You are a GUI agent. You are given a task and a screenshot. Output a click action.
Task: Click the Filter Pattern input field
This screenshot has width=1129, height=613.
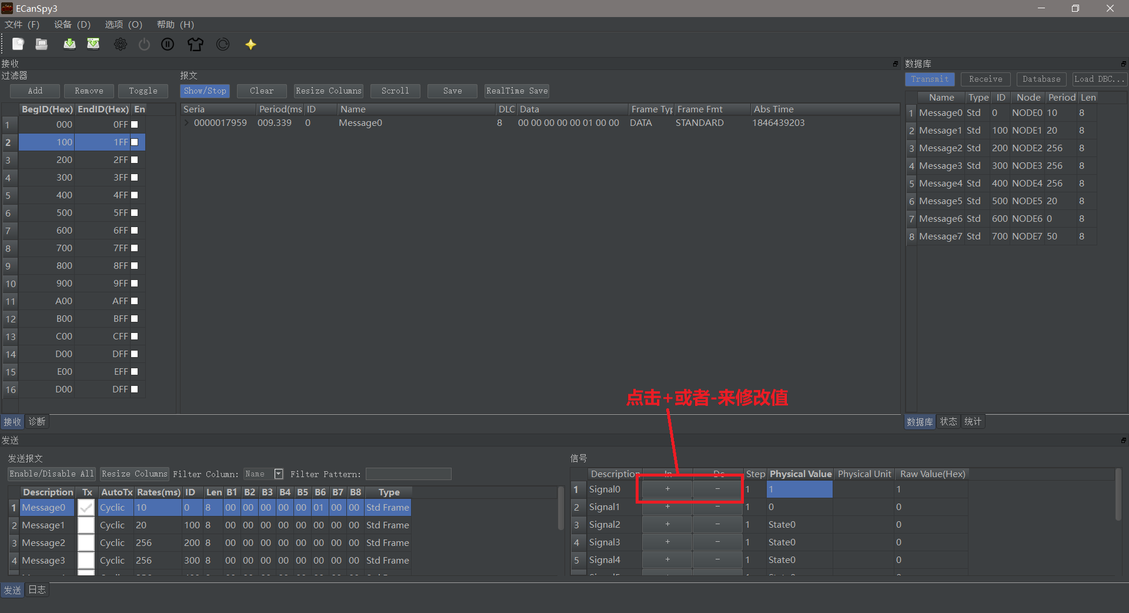(409, 474)
